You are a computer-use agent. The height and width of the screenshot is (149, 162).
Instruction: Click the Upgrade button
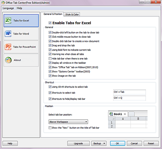[x=78, y=143]
